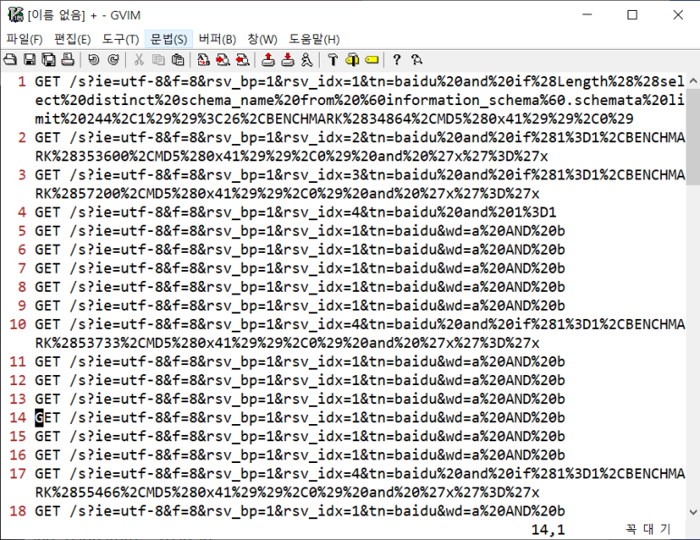The height and width of the screenshot is (540, 700).
Task: Print the buffer with printer icon
Action: pos(67,60)
